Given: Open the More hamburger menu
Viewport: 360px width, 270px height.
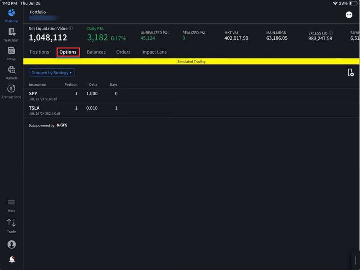Looking at the screenshot, I should [x=11, y=203].
